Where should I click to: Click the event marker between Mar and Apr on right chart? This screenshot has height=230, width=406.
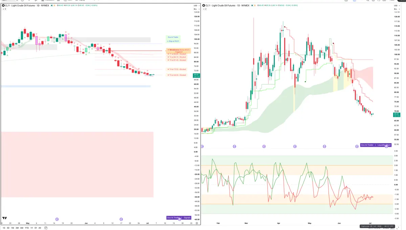point(264,146)
